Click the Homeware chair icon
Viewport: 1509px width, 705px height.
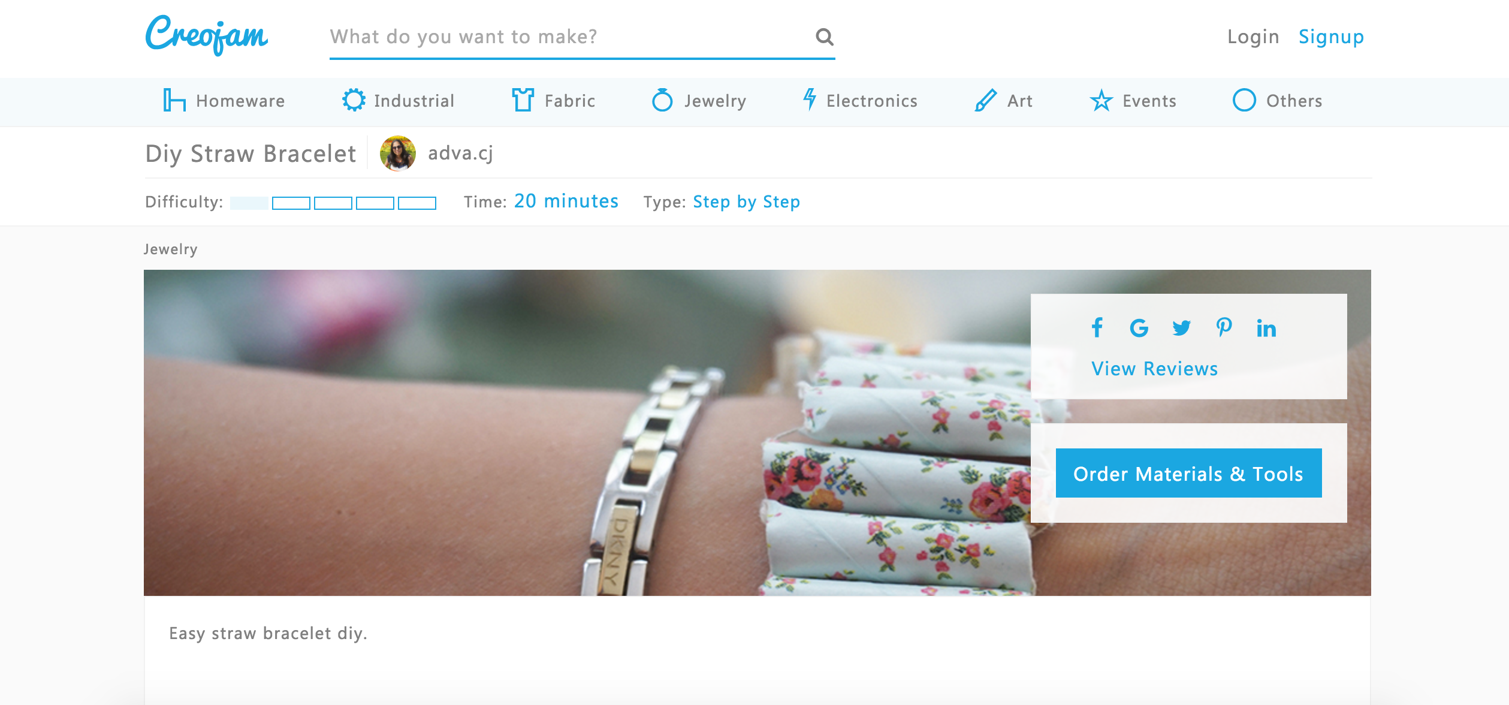click(174, 100)
